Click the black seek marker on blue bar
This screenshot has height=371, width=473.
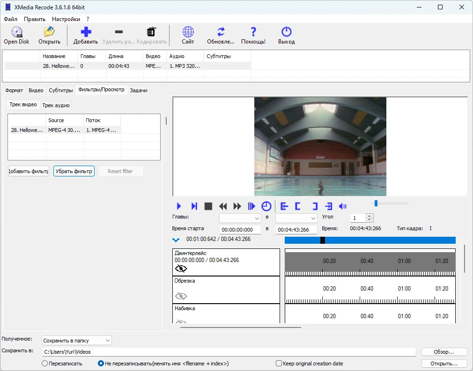(323, 240)
